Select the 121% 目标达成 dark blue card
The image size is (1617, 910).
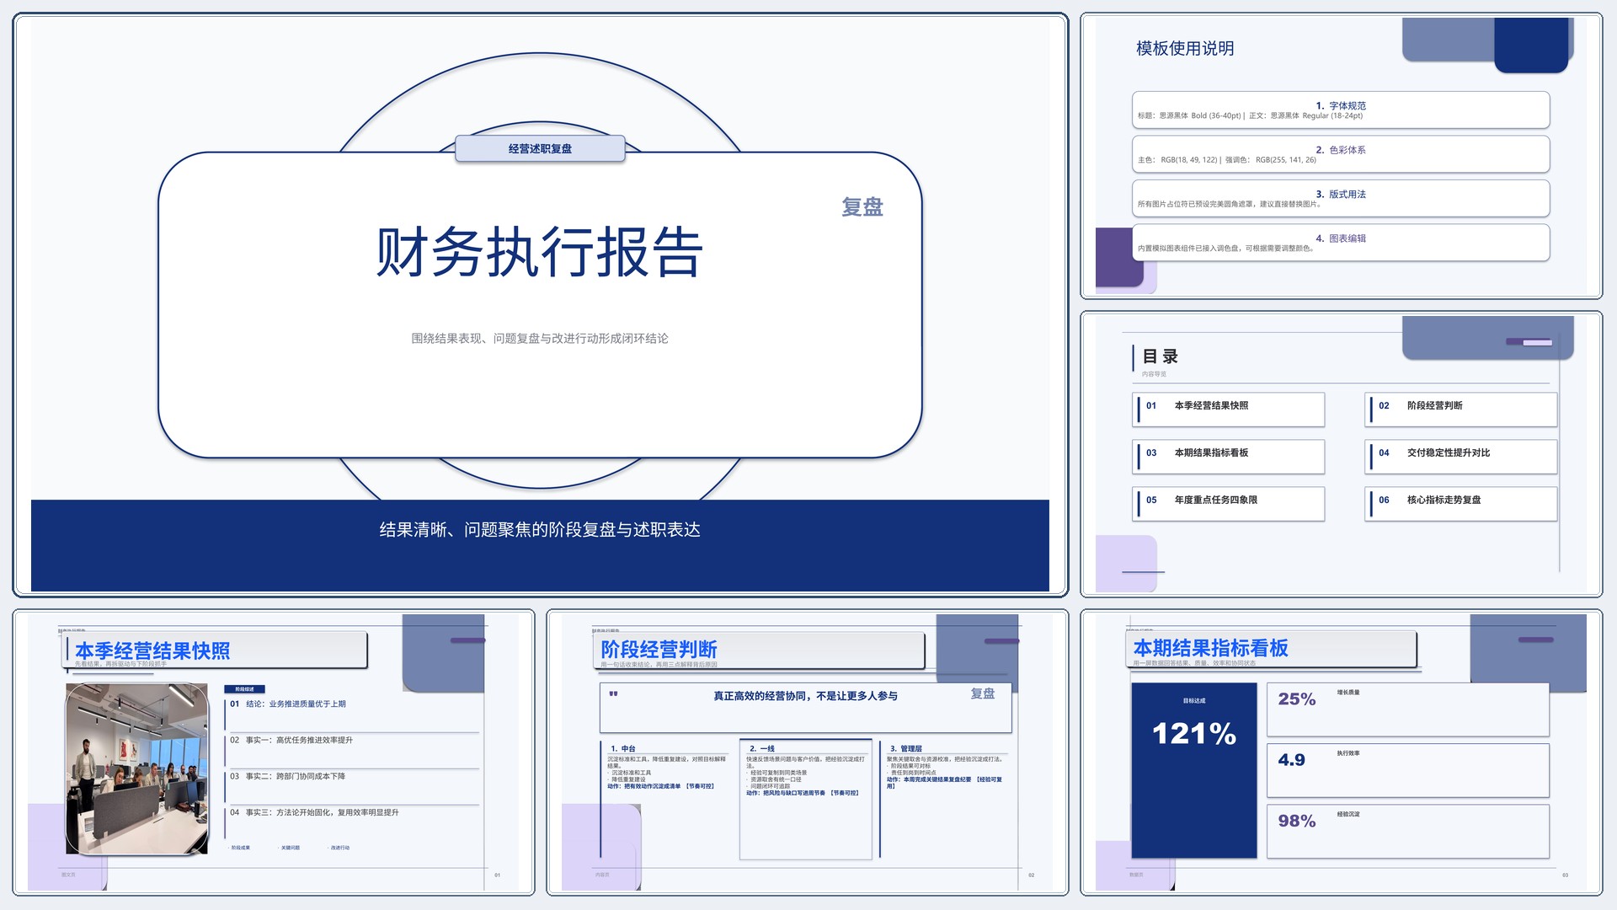(1194, 771)
